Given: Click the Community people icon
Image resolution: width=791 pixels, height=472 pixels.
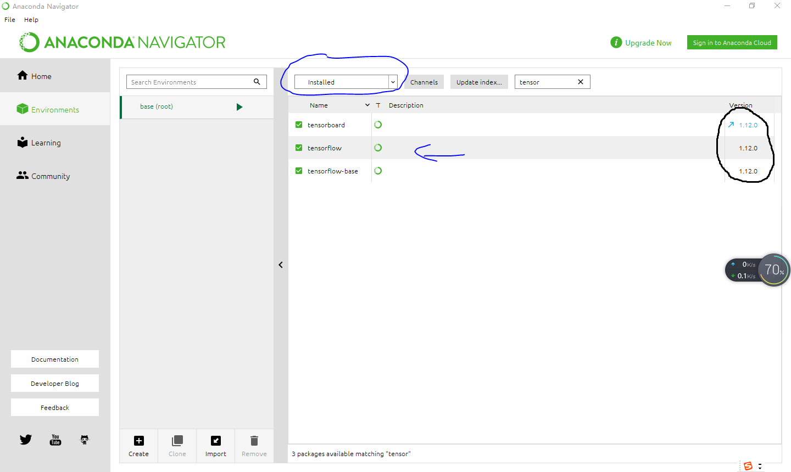Looking at the screenshot, I should pos(23,175).
